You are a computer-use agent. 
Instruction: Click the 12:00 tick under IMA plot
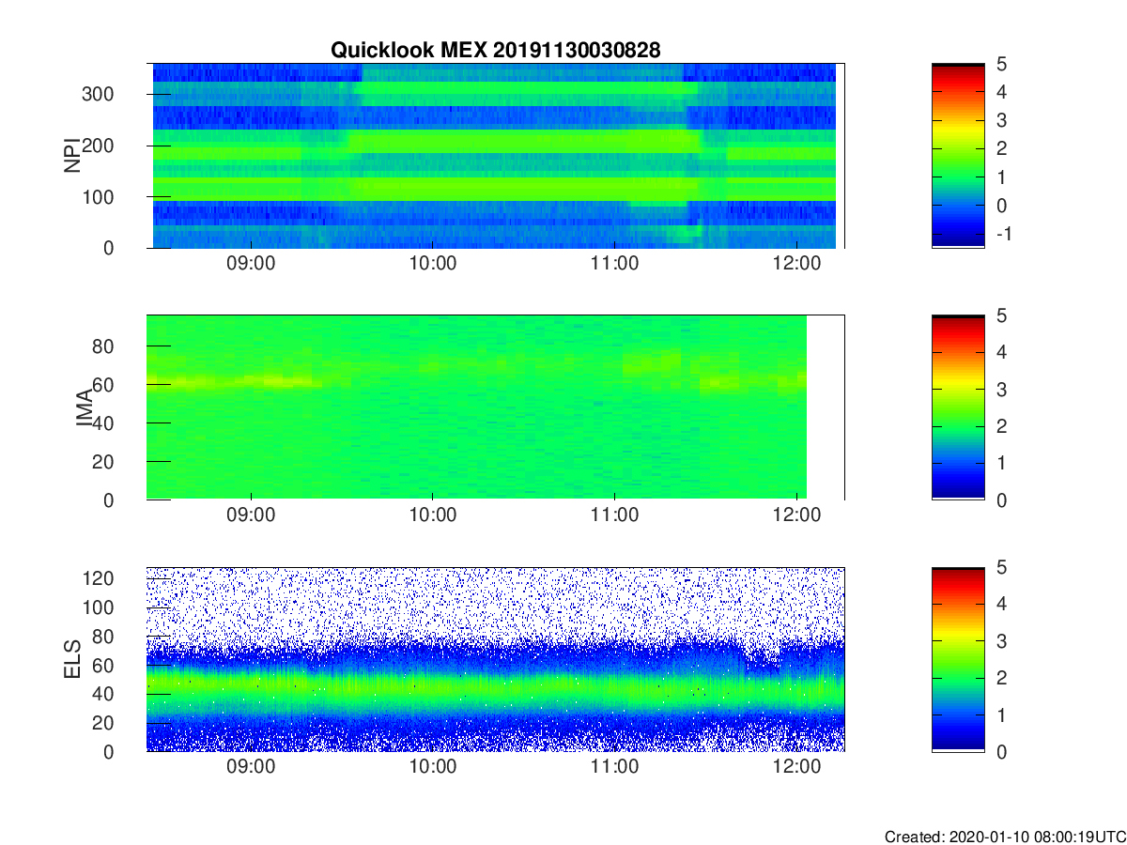click(795, 516)
